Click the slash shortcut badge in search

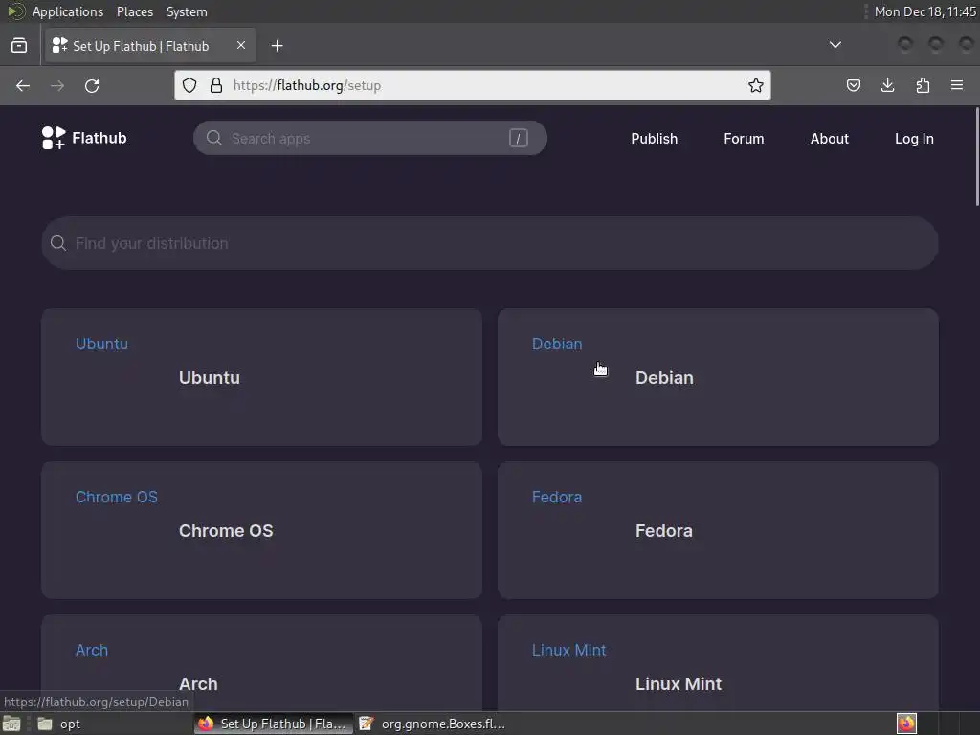(518, 138)
